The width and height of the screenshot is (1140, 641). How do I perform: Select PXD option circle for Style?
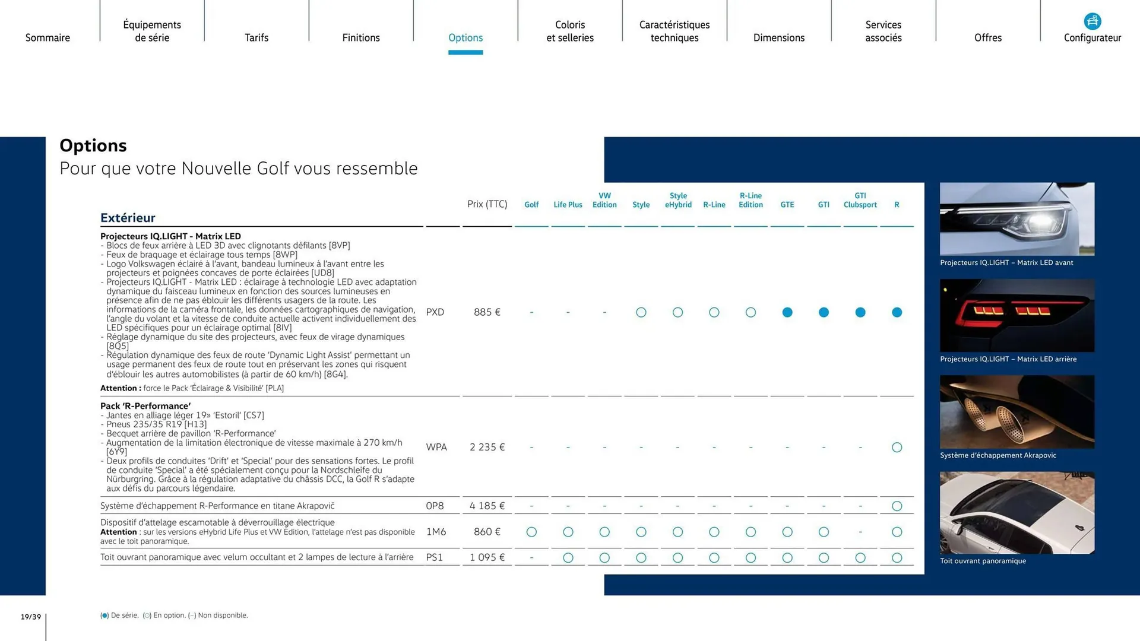click(x=641, y=312)
